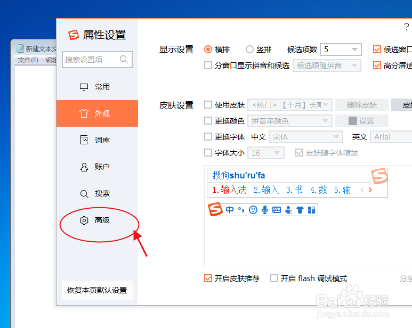Click the shirt icon next to 外观
412x328 pixels.
point(84,113)
